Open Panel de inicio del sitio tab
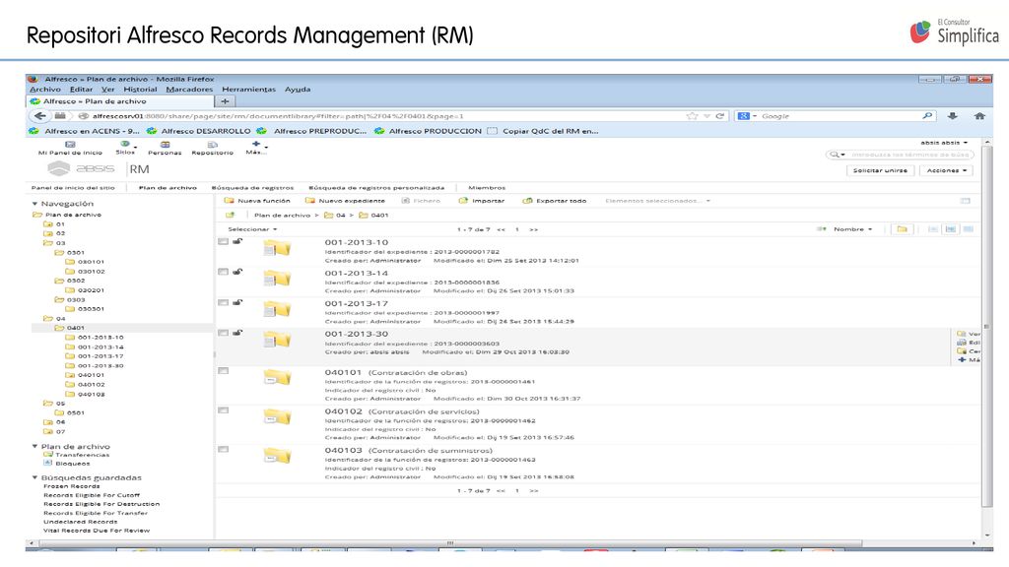This screenshot has width=1009, height=567. (x=73, y=188)
